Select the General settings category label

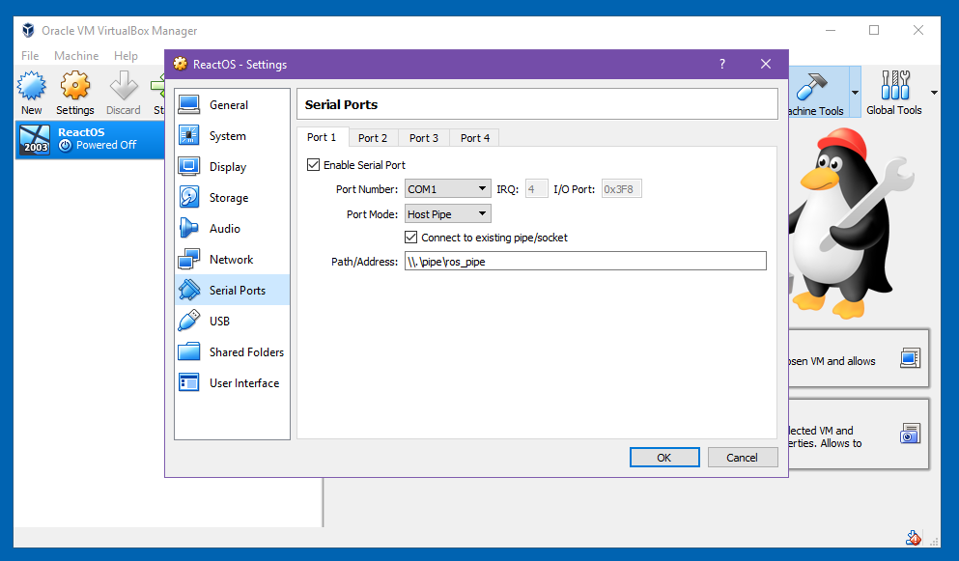coord(229,105)
